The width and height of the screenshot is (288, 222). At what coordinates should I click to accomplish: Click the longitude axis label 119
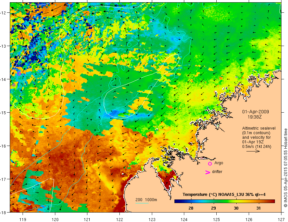click(x=23, y=219)
